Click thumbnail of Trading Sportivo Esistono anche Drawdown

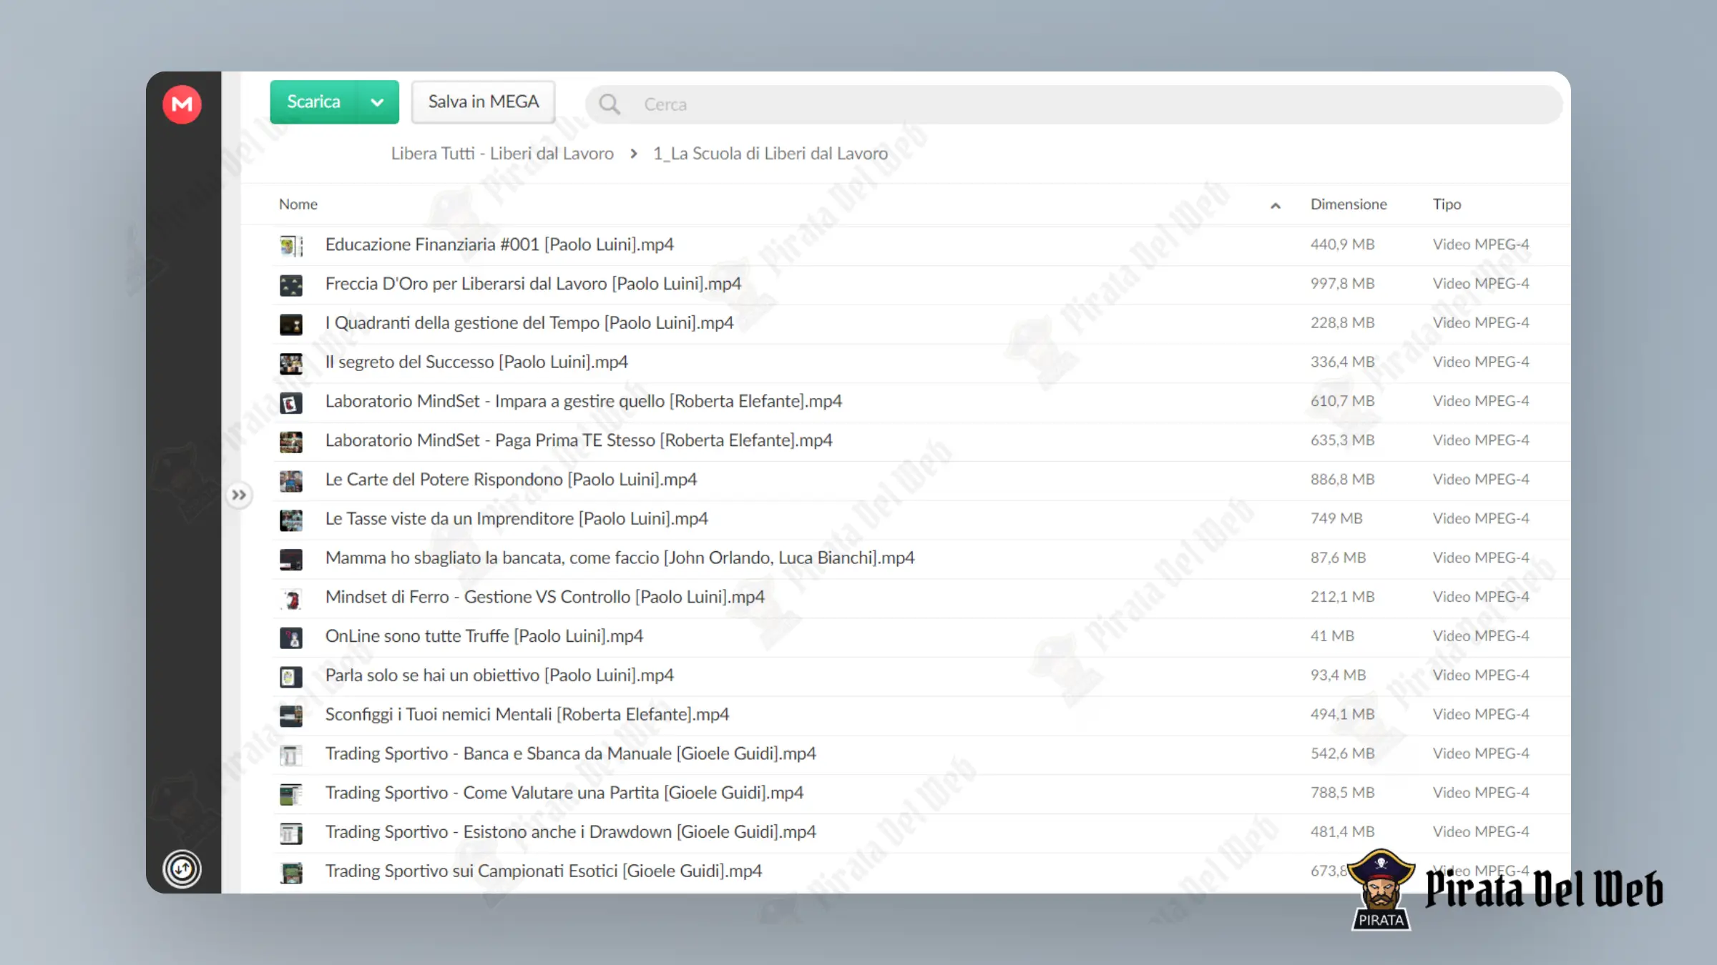click(x=291, y=833)
